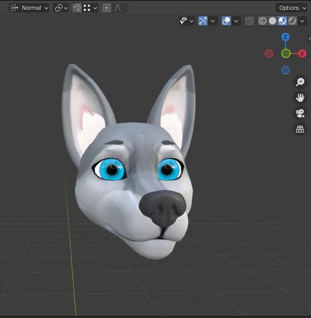Image resolution: width=311 pixels, height=318 pixels.
Task: Toggle the snapping magnet icon
Action: tap(77, 8)
